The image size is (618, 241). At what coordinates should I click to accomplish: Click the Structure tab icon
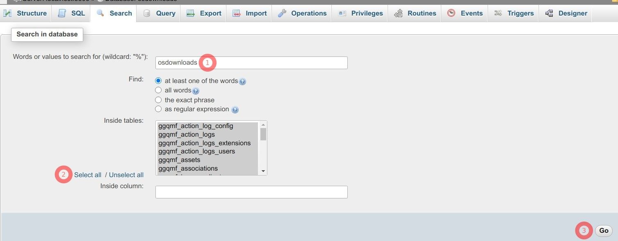7,14
